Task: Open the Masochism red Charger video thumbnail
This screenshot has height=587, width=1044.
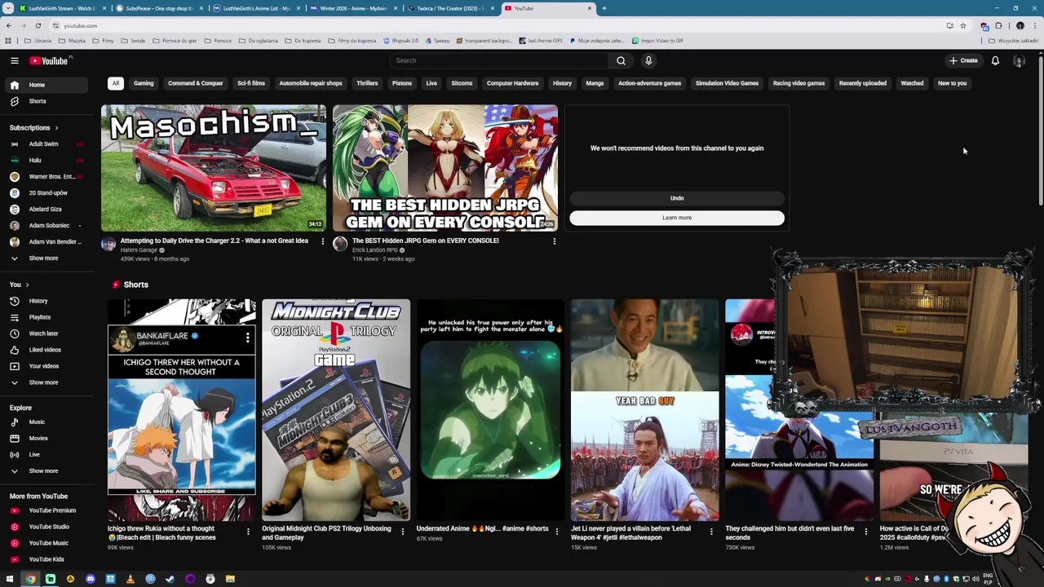Action: click(x=214, y=168)
